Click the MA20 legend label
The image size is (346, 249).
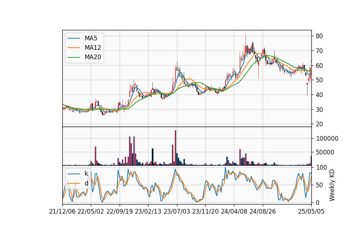93,57
